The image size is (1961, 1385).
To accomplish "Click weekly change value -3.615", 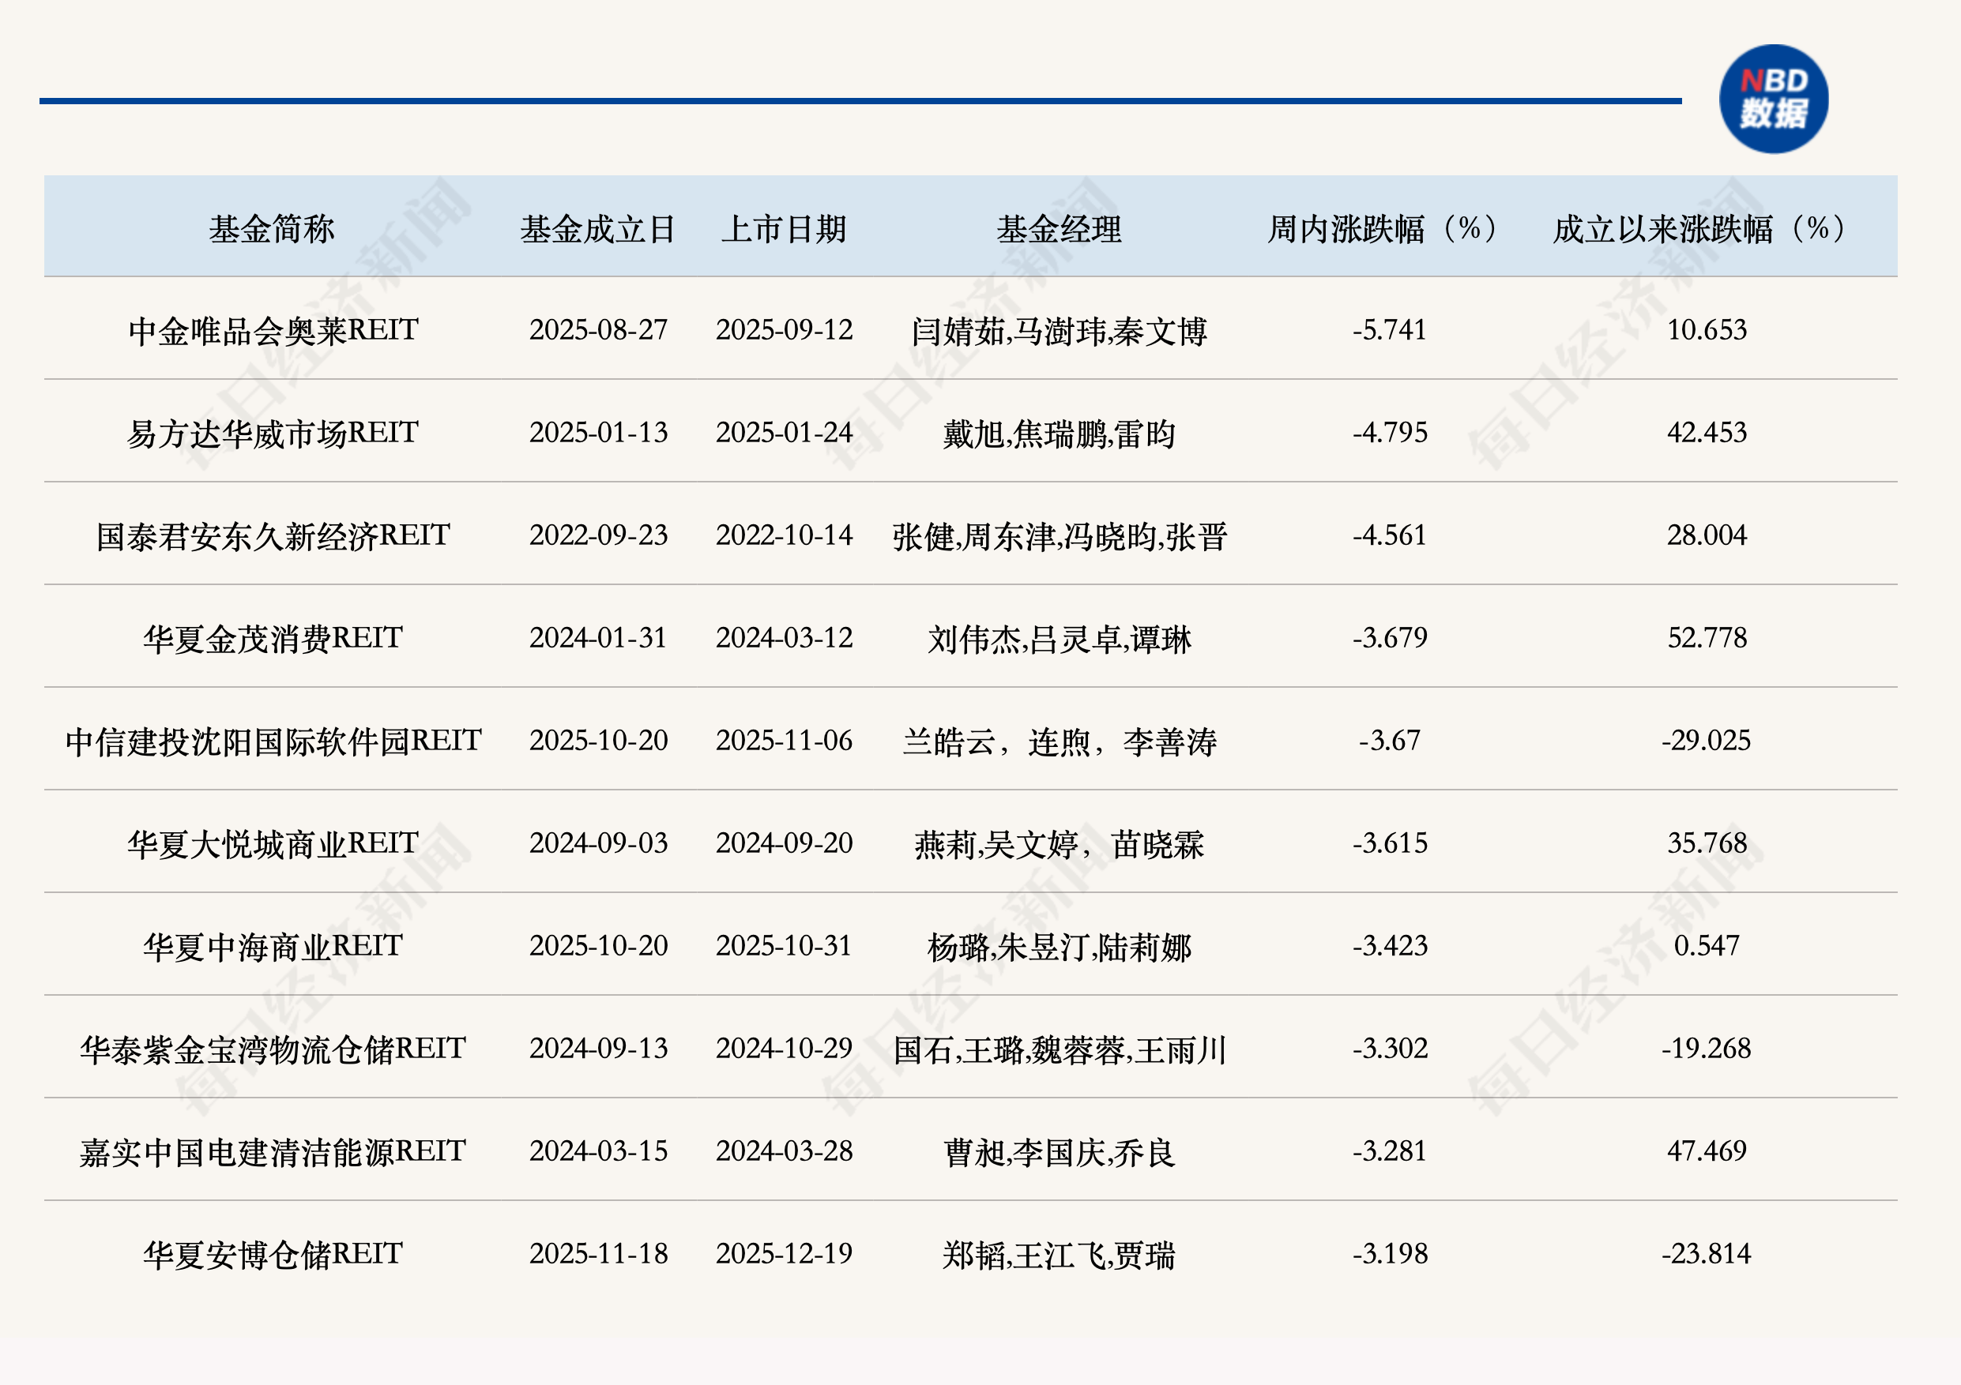I will [x=1390, y=843].
